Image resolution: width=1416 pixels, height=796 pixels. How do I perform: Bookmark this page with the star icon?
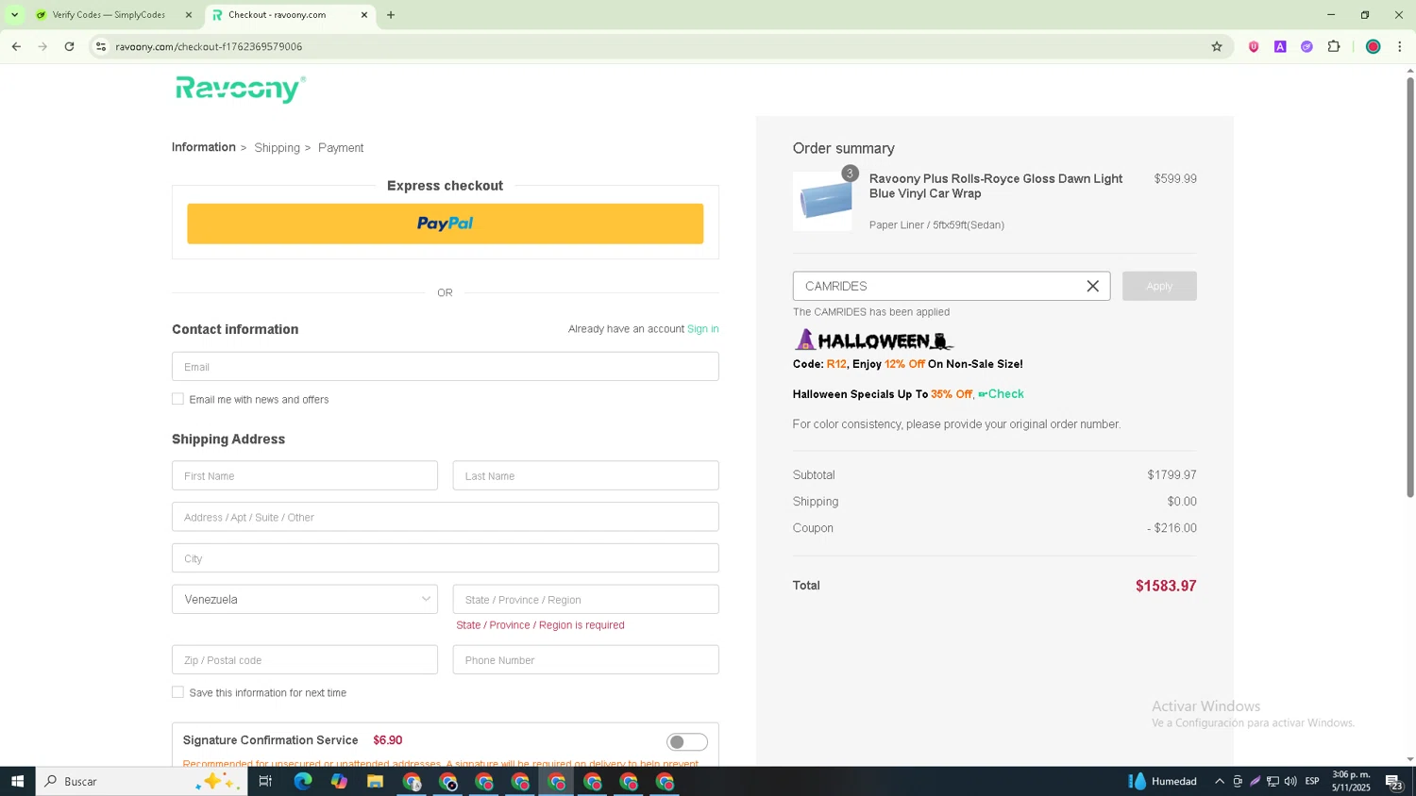(x=1217, y=46)
